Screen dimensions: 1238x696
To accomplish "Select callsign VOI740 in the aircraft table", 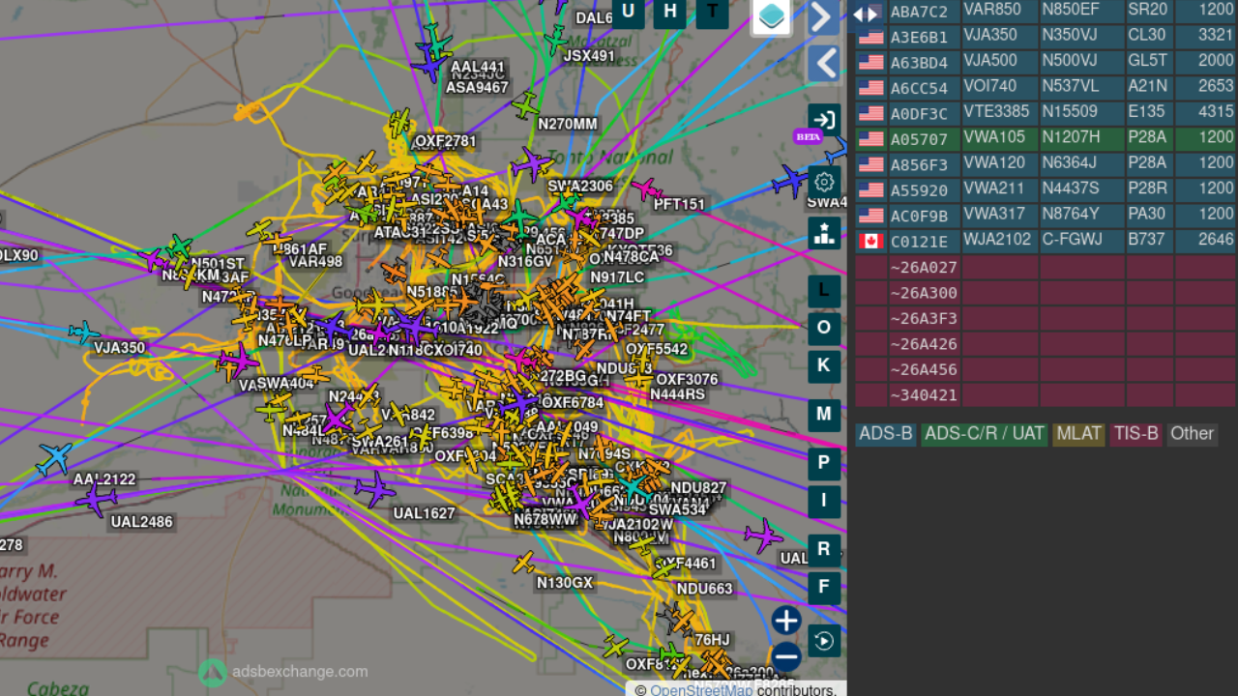I will tap(990, 86).
